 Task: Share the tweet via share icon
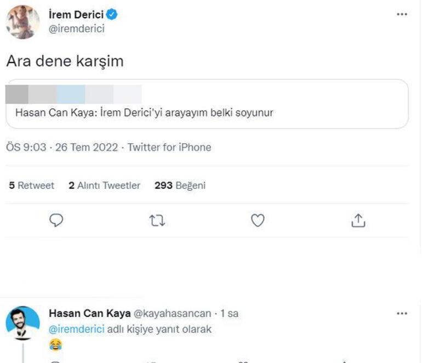358,220
